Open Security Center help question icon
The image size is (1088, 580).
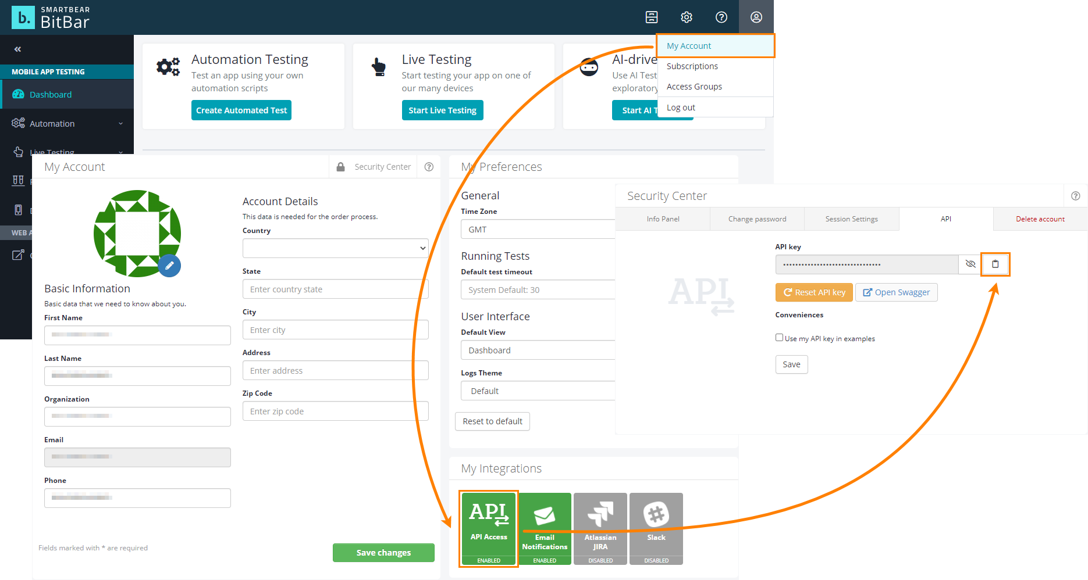pyautogui.click(x=1076, y=196)
